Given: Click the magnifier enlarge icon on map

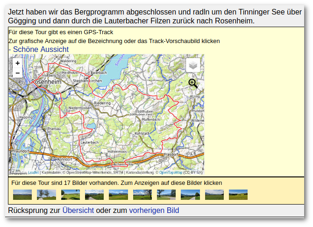Looking at the screenshot, I should coord(193,83).
